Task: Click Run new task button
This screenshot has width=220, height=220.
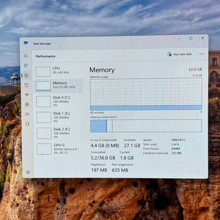Action: tap(180, 54)
